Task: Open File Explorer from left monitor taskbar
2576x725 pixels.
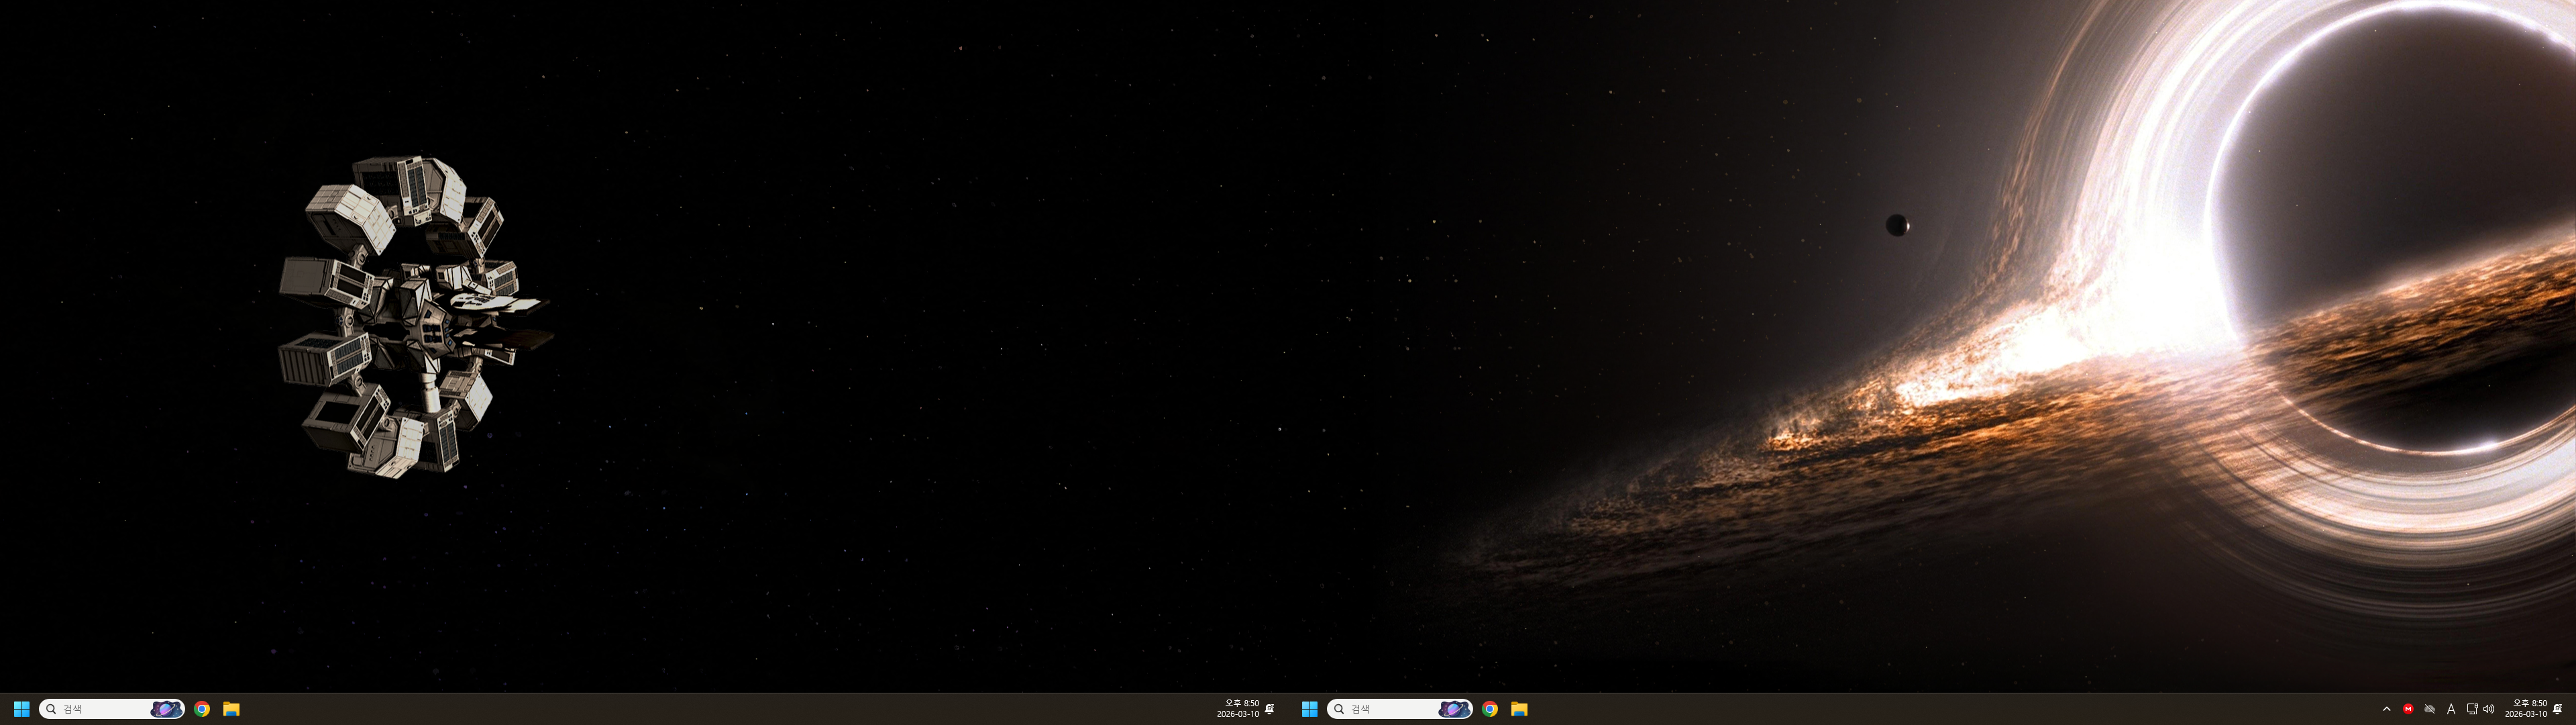Action: click(x=231, y=709)
